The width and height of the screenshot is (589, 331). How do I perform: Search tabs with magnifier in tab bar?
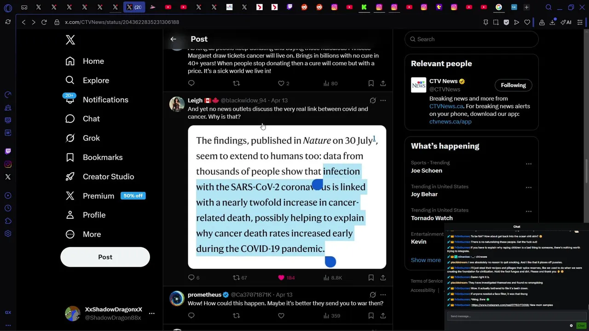(549, 7)
